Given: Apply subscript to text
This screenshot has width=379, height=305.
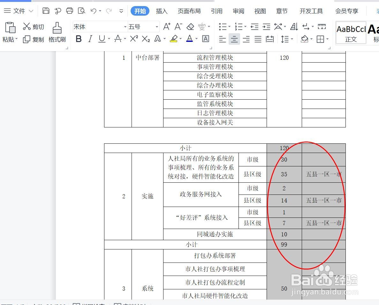Looking at the screenshot, I should pos(145,39).
